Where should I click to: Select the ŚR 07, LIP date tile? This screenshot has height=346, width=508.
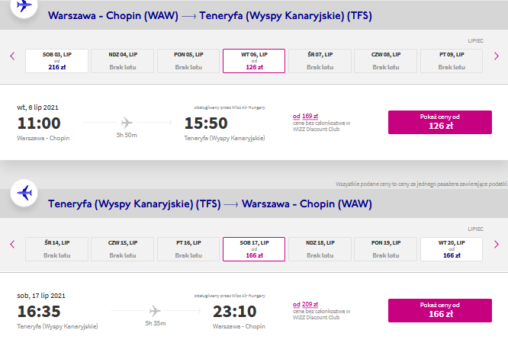[x=320, y=61]
